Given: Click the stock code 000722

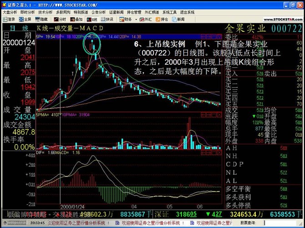Looking at the screenshot, I should coord(286,29).
